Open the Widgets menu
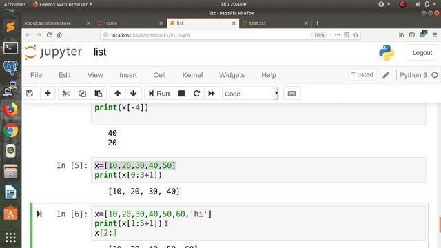Screen dimensions: 441x248 (x=232, y=75)
